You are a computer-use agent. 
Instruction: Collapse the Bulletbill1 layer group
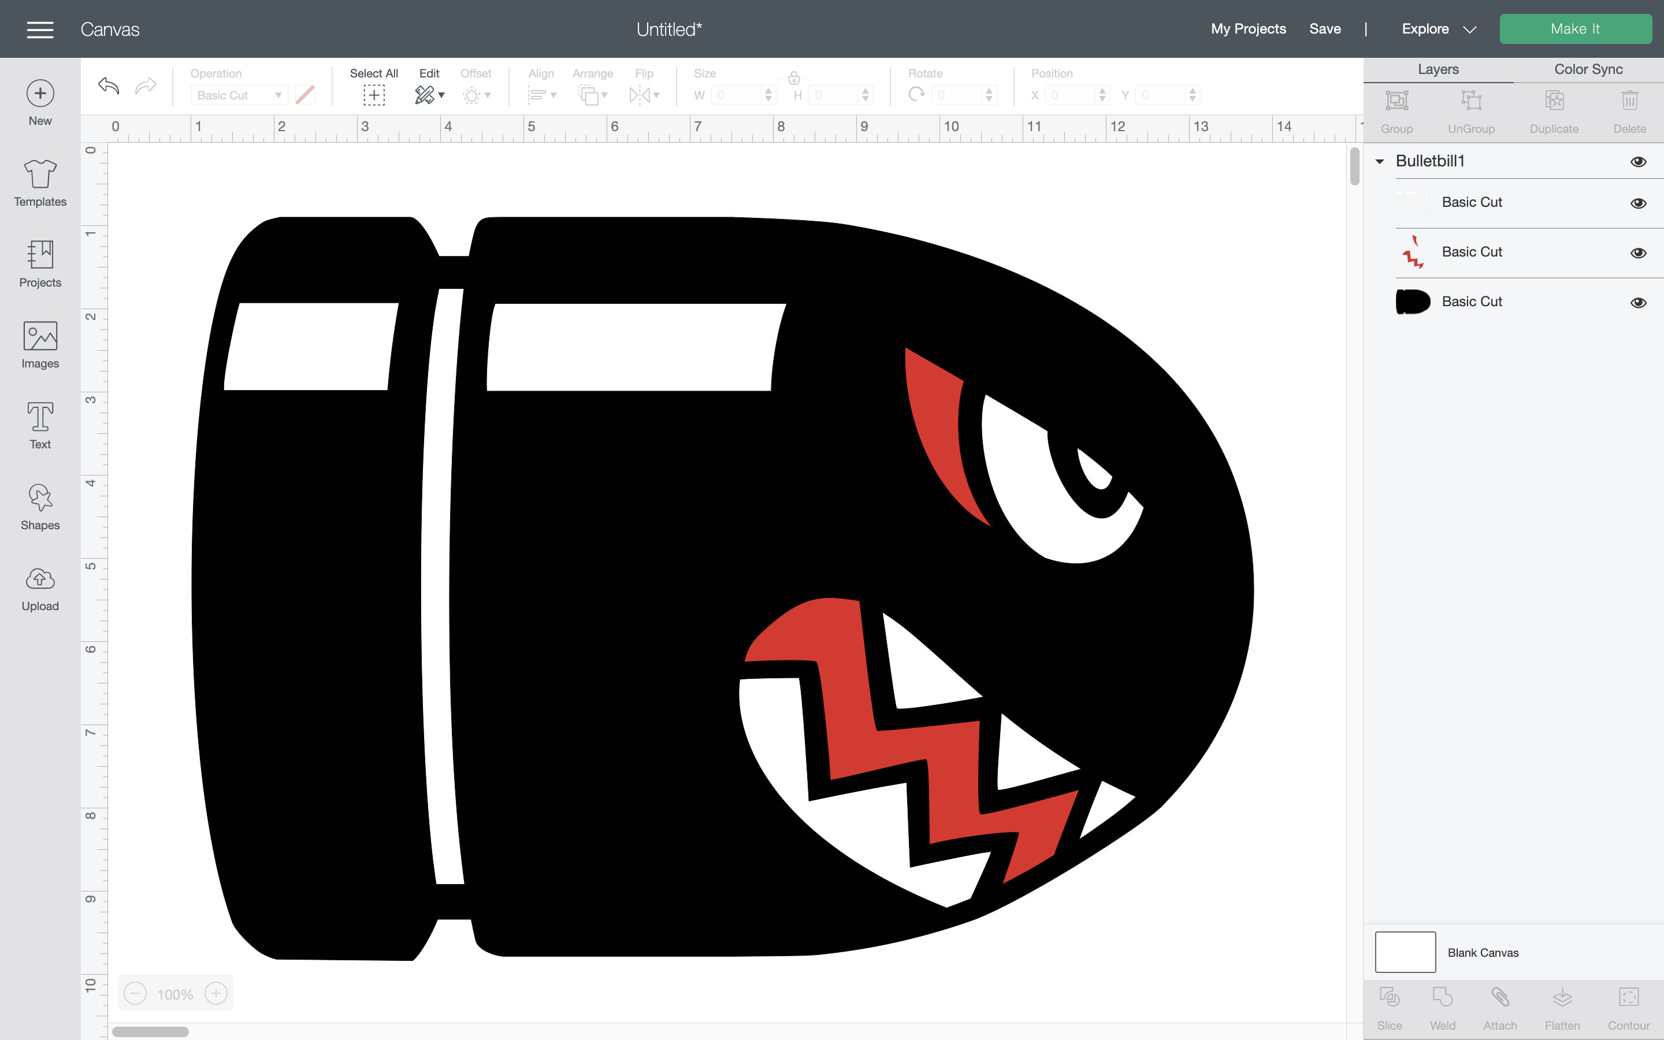1380,161
